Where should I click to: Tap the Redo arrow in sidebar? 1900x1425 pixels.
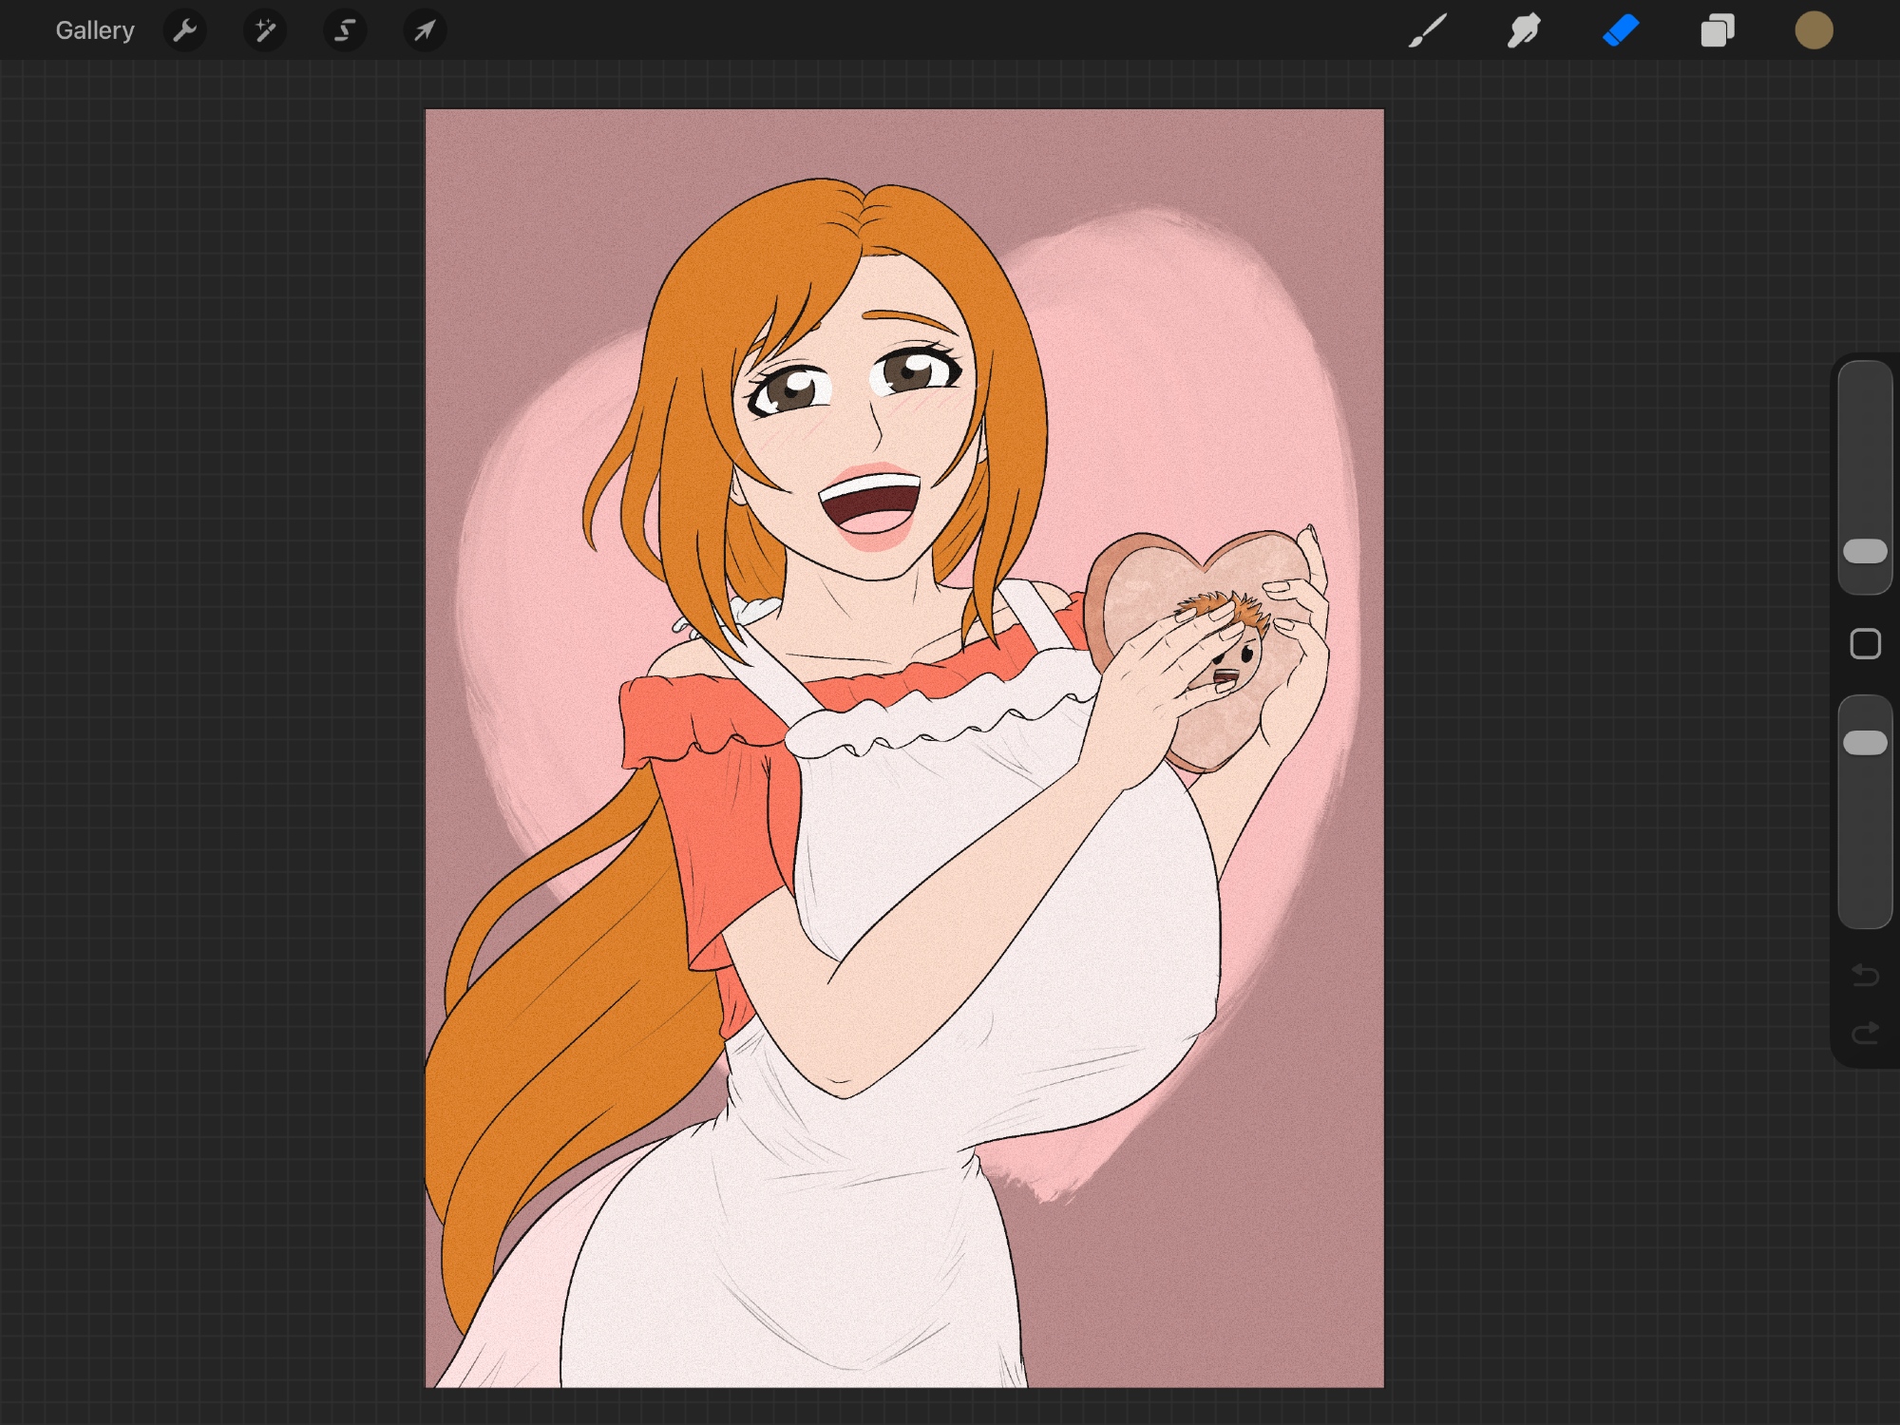click(x=1865, y=1033)
